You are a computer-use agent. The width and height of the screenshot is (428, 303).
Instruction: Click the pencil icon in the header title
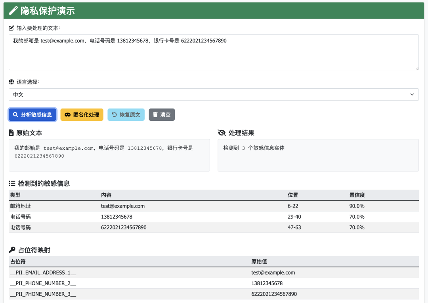click(13, 11)
